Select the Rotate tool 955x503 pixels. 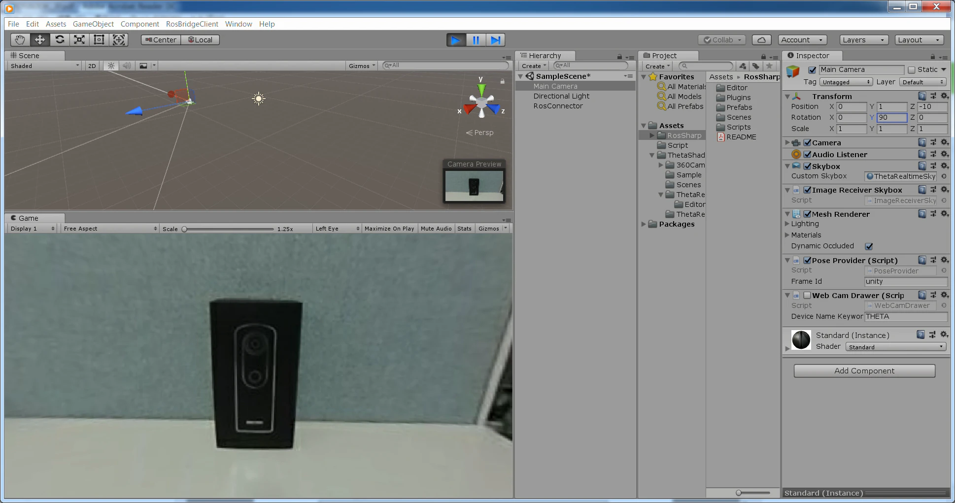[60, 40]
